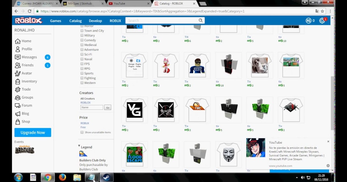Click the ROBLOX logo
This screenshot has height=182, width=347.
28,21
